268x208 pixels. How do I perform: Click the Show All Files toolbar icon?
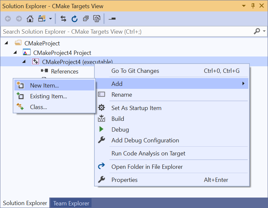pos(97,19)
